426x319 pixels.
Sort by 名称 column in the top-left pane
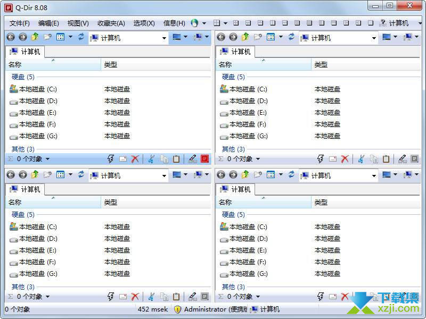(53, 64)
